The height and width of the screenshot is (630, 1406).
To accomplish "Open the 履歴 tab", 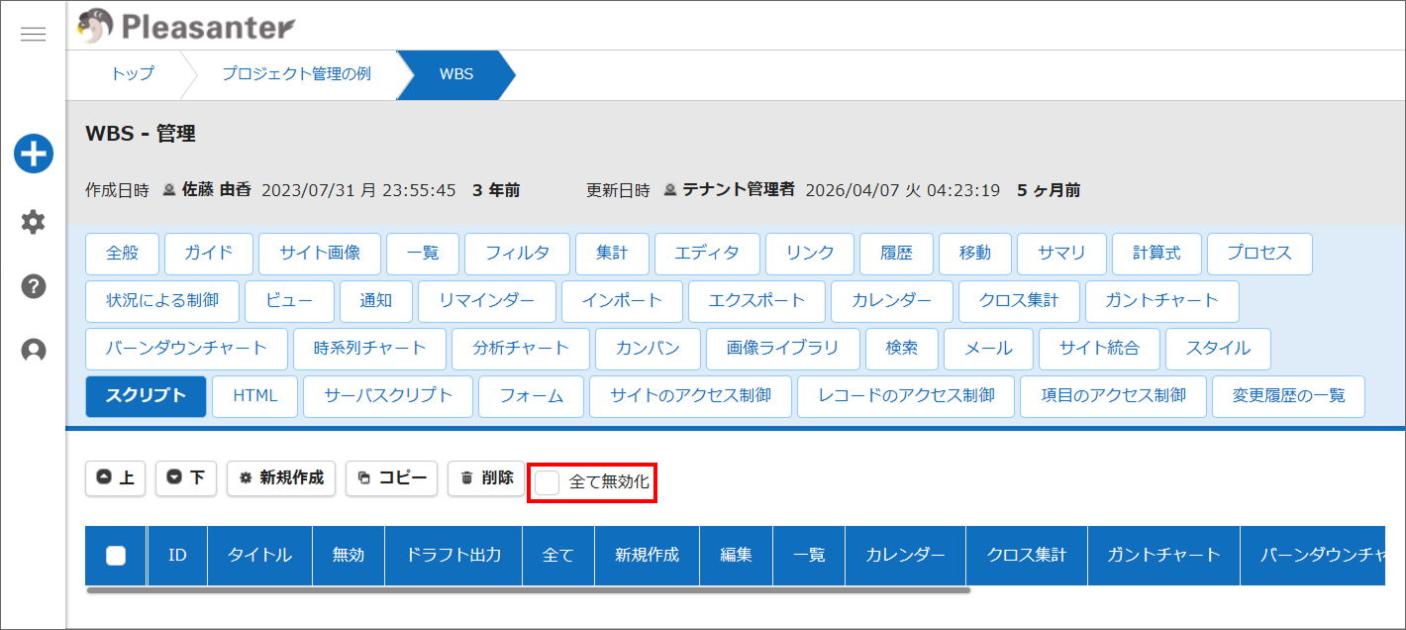I will [896, 254].
